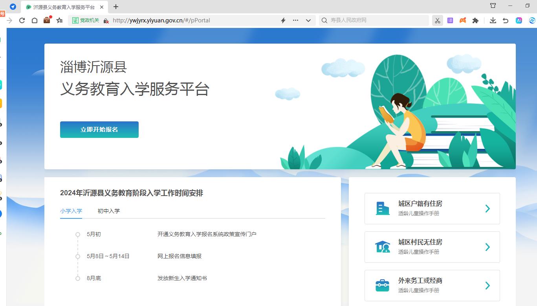Select the 小学入学 tab
Image resolution: width=537 pixels, height=306 pixels.
pos(71,211)
